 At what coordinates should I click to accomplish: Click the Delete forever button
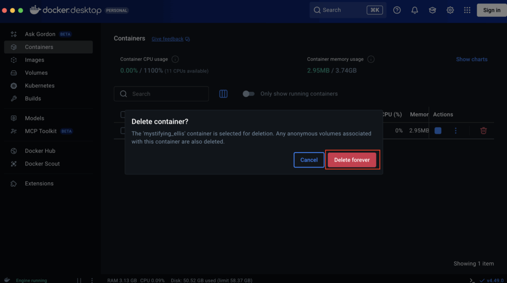click(x=352, y=160)
